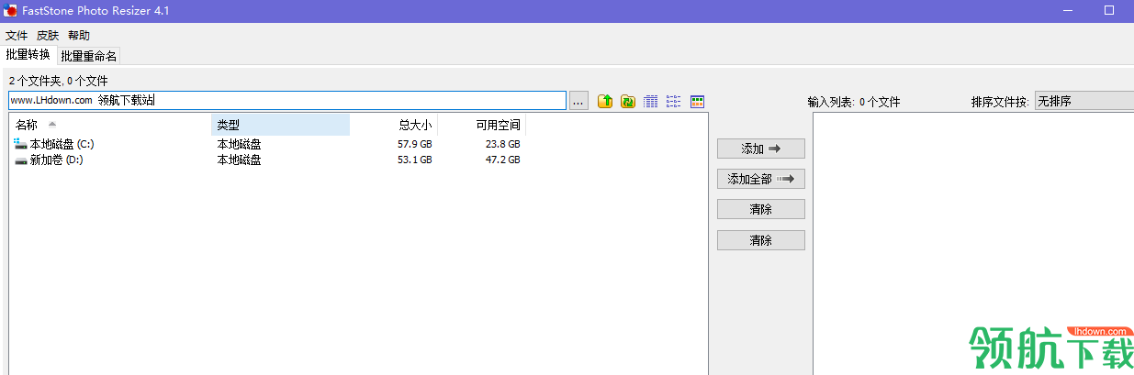
Task: Click the 2 个文件夹, 0 个文件 status text
Action: click(58, 81)
